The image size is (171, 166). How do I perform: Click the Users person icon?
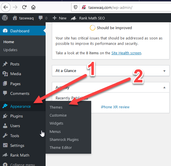pyautogui.click(x=5, y=126)
